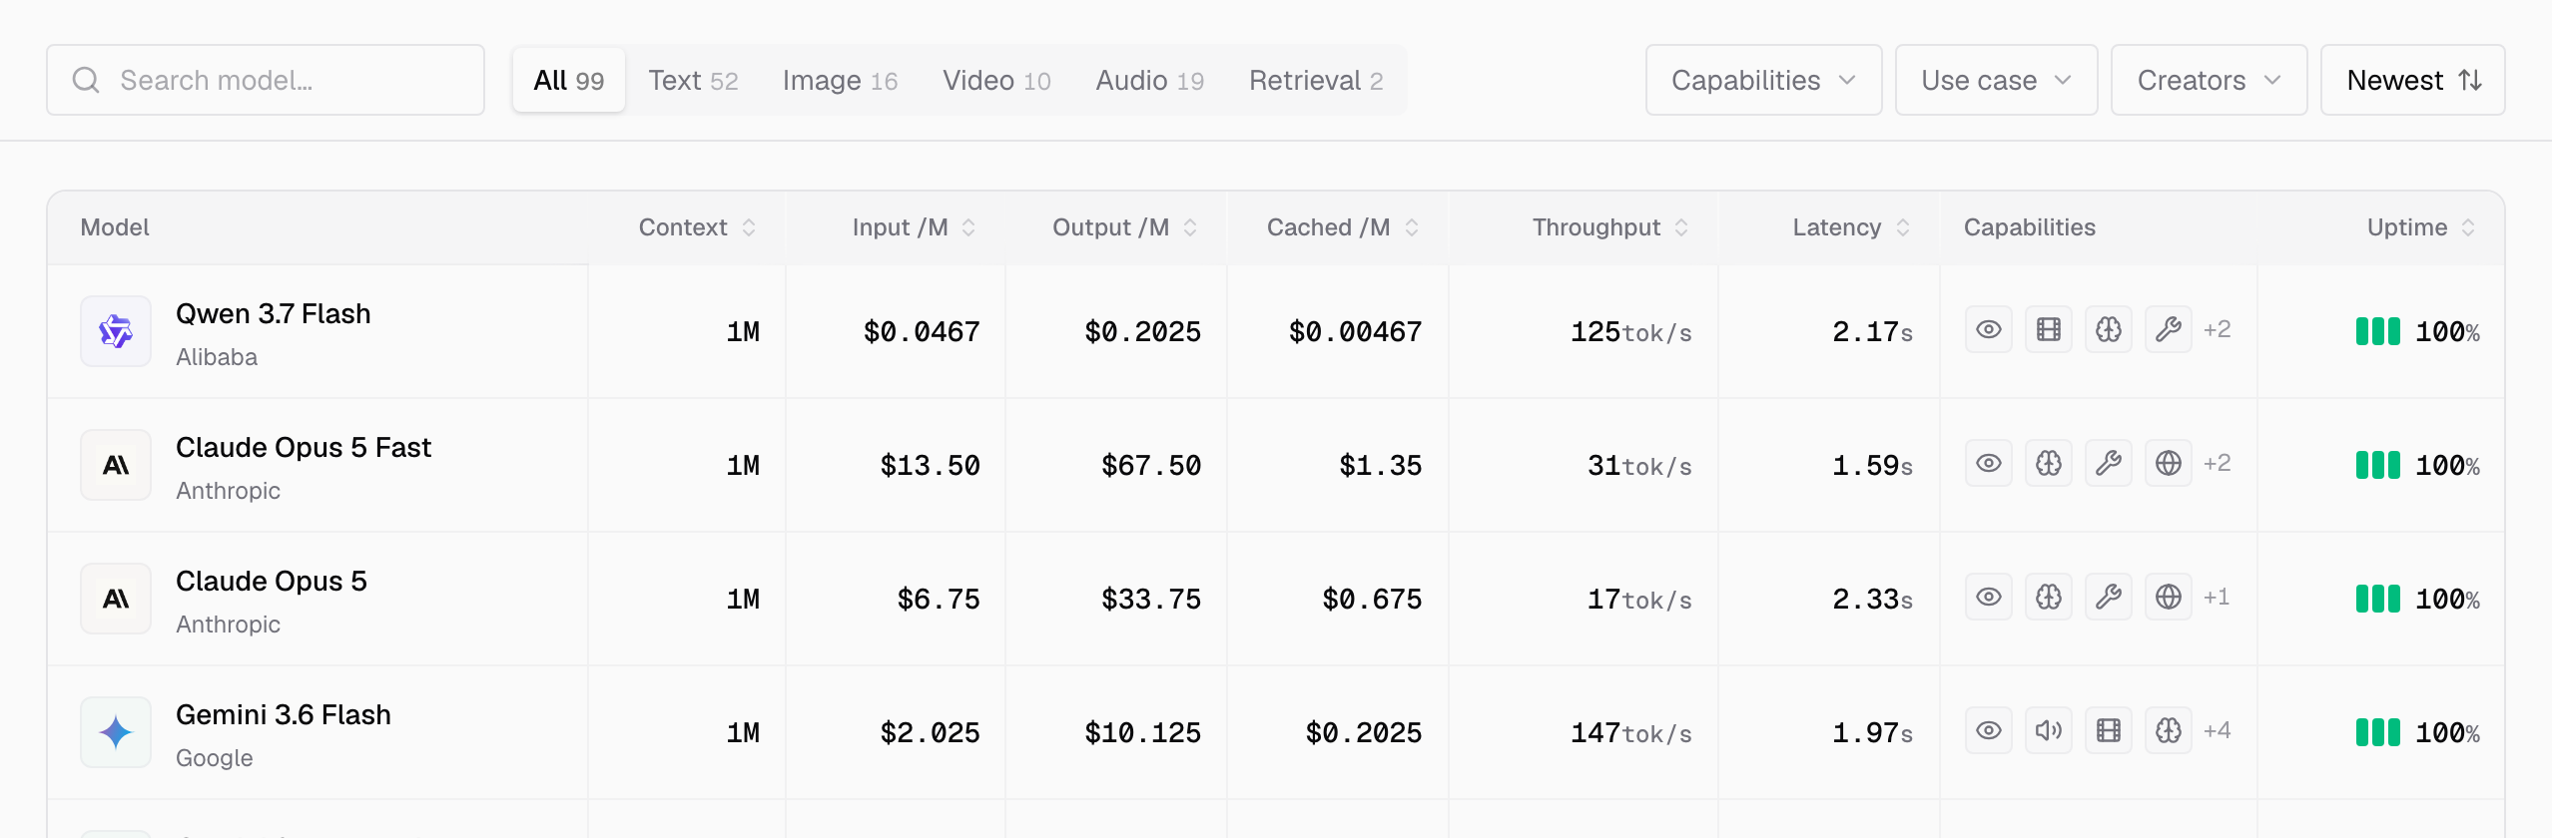Click the uptime bars for Gemini 3.6 Flash
Image resolution: width=2552 pixels, height=838 pixels.
(x=2377, y=732)
